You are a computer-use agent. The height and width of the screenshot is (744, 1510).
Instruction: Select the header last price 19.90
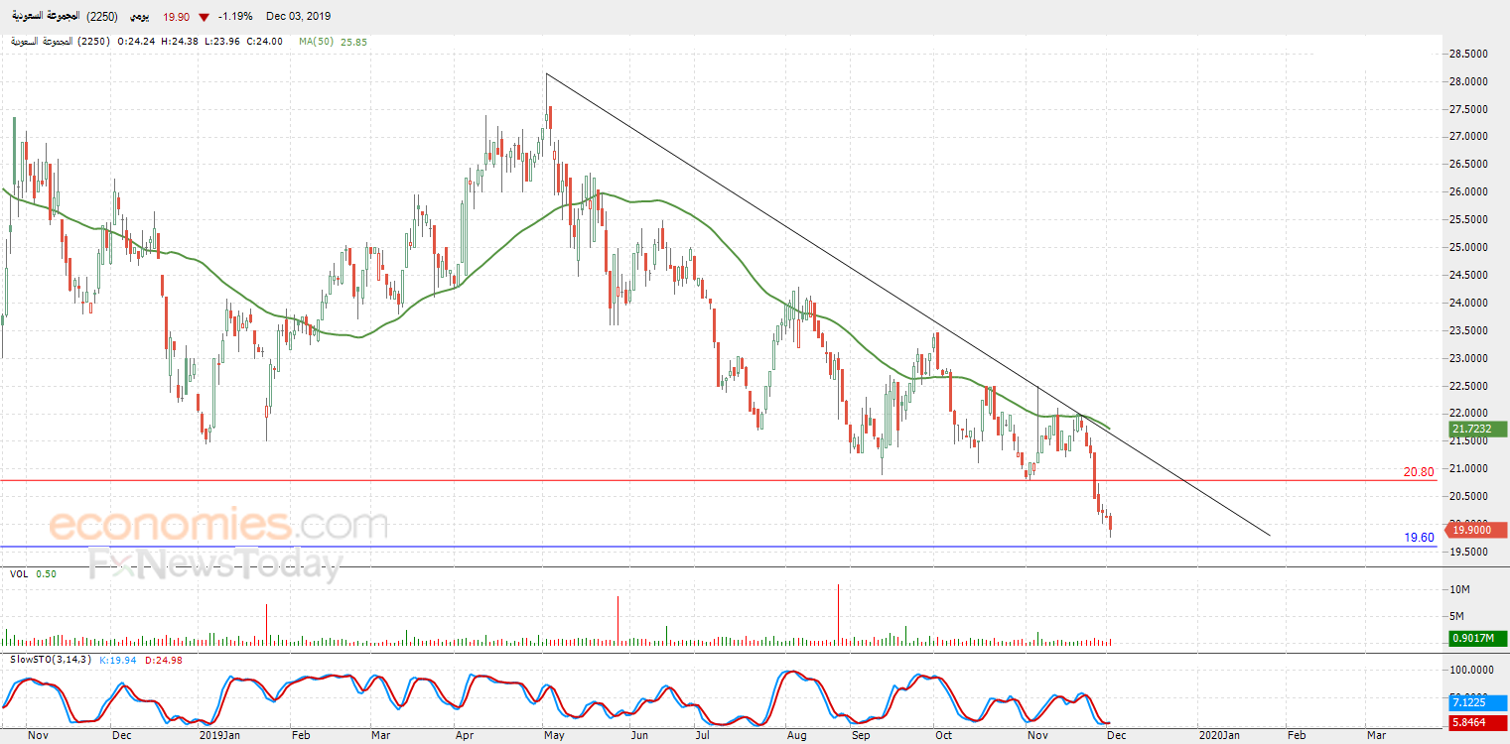coord(175,17)
